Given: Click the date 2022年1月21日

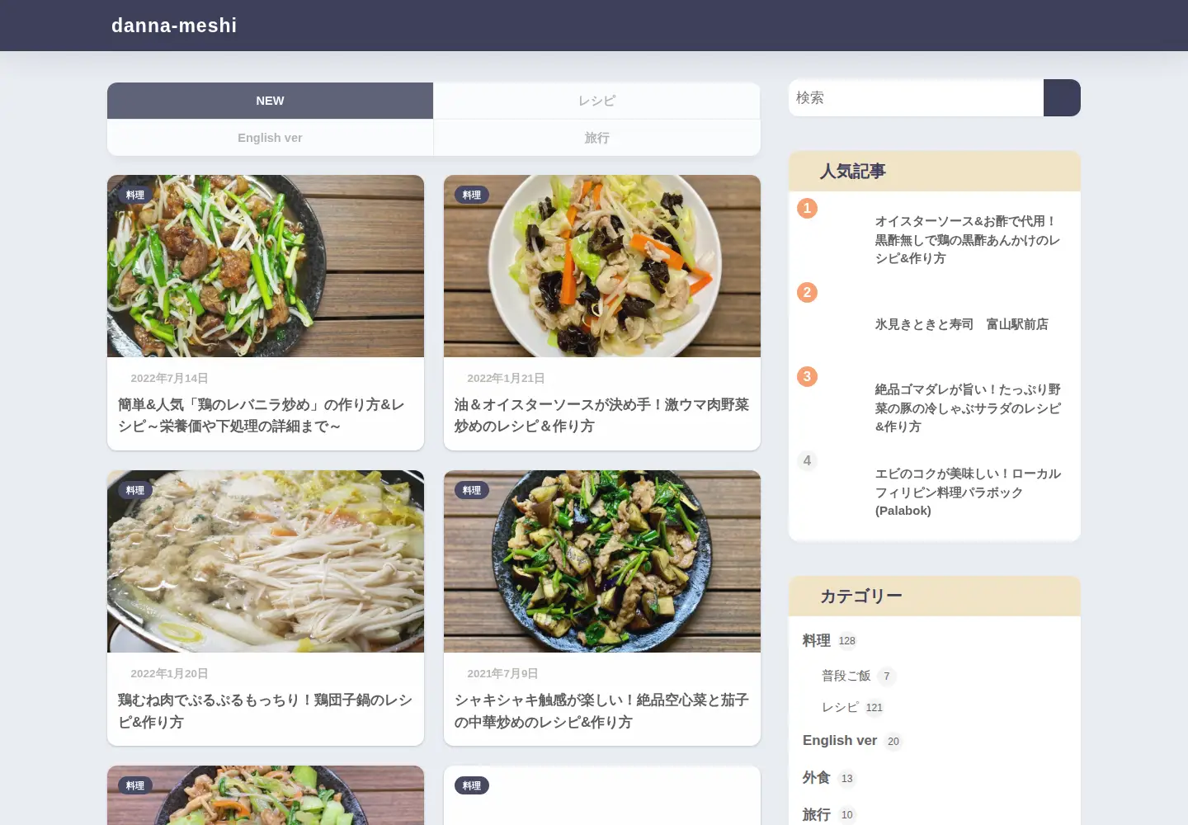Looking at the screenshot, I should click(x=506, y=378).
